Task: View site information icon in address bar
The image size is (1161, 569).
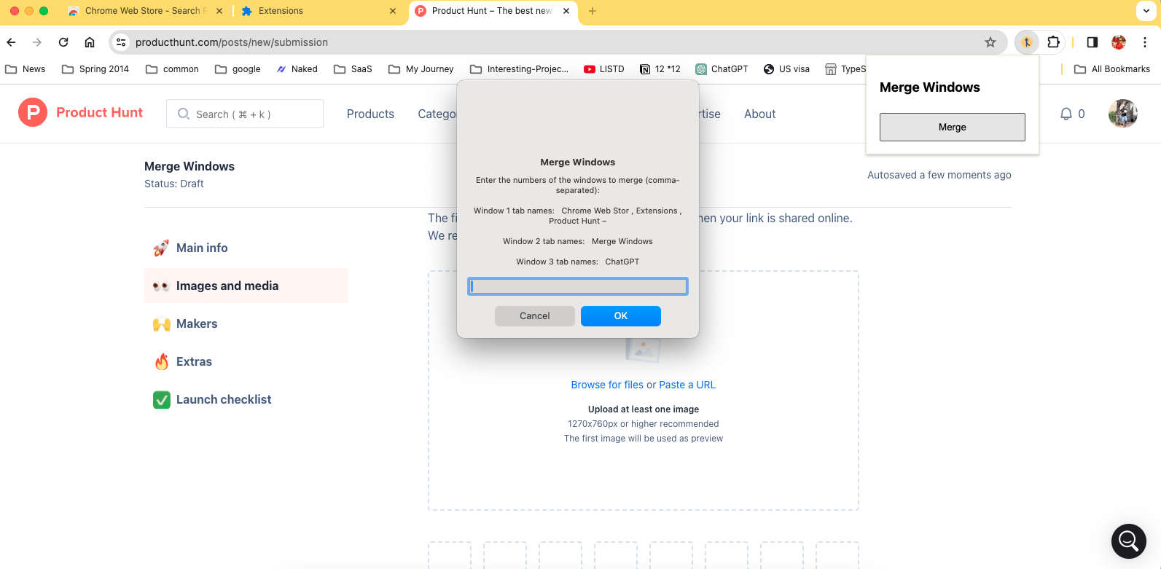Action: pos(122,42)
